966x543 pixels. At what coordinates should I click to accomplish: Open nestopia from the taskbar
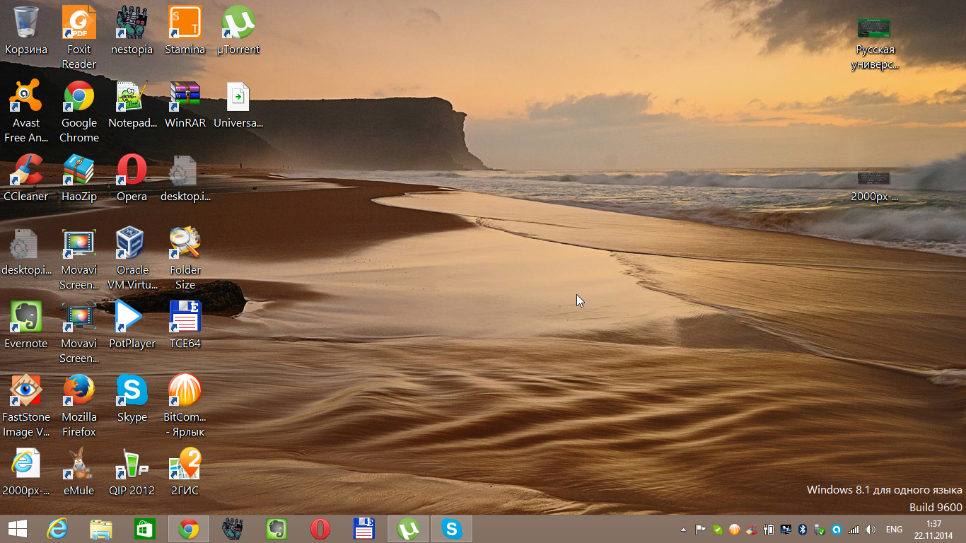tap(233, 529)
